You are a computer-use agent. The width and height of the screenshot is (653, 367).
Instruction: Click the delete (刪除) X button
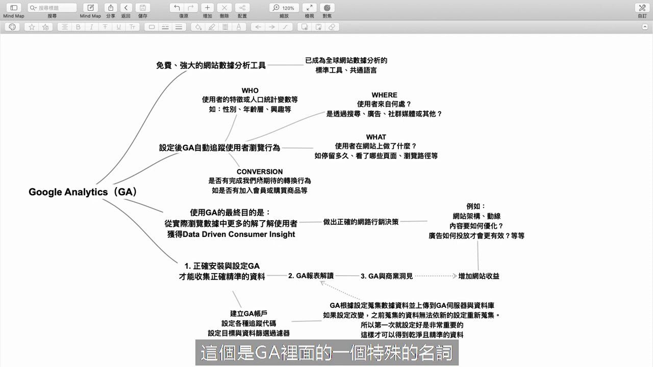[224, 8]
